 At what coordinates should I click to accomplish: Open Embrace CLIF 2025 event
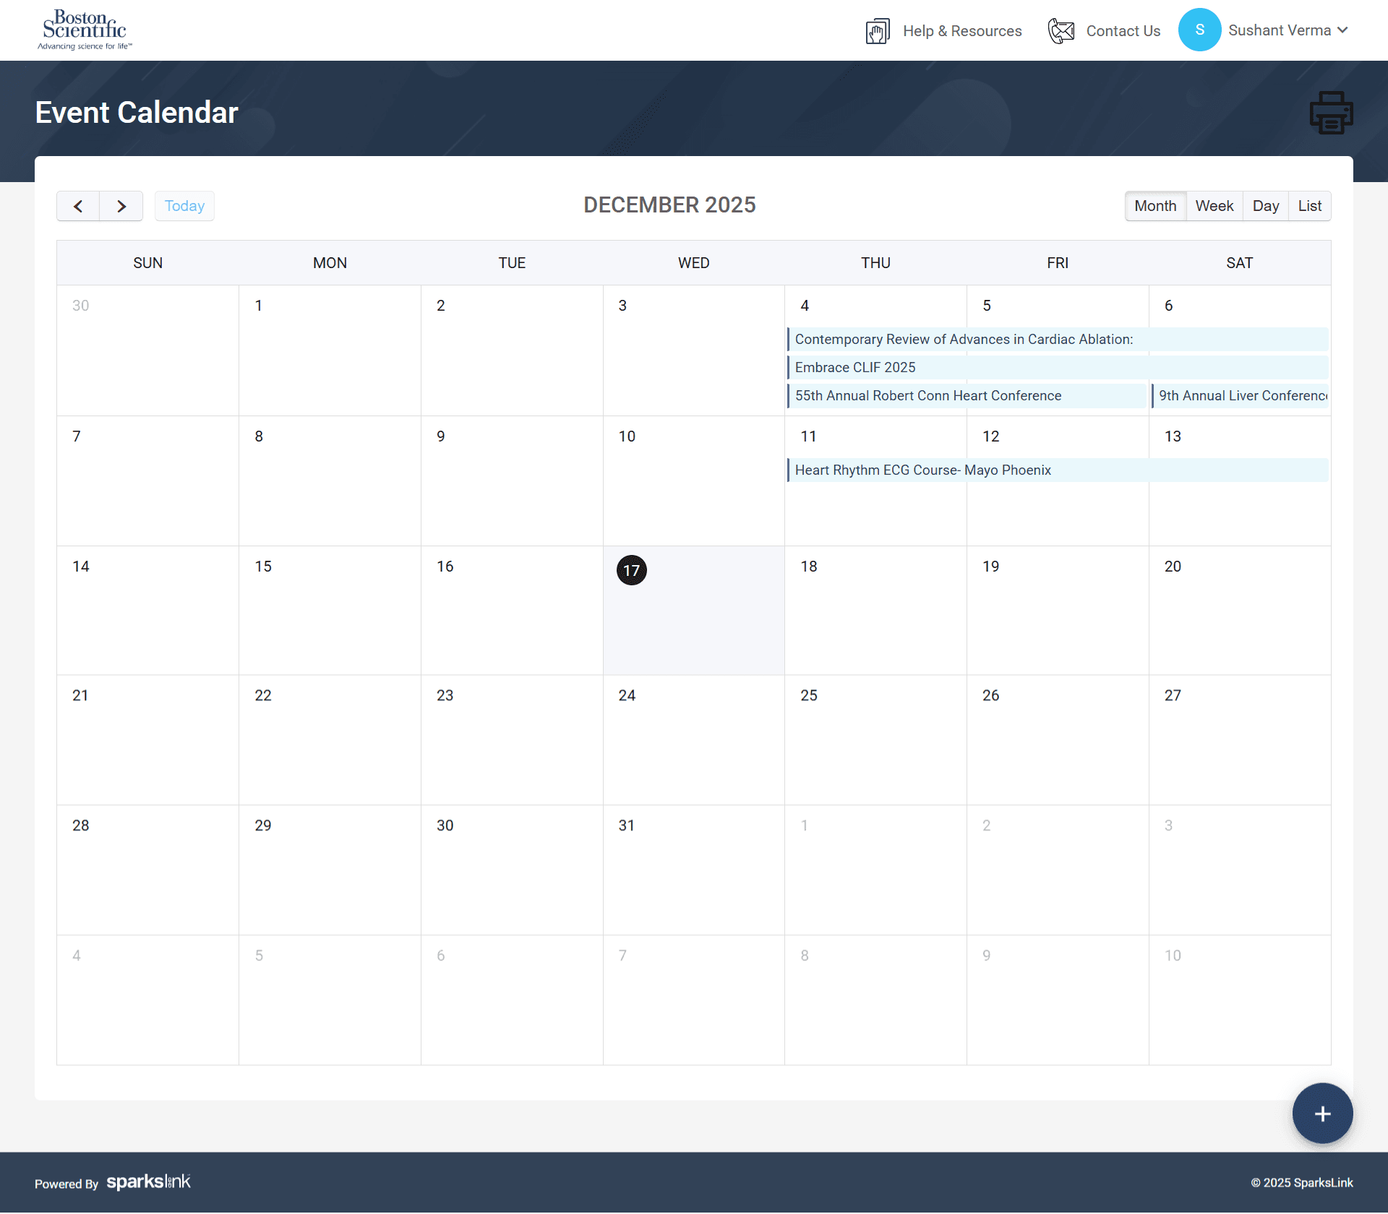coord(854,368)
